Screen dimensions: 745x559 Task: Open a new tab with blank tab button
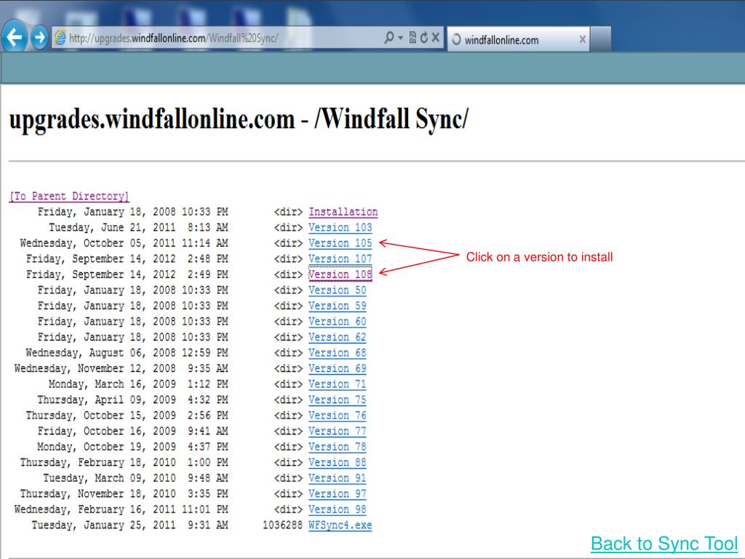[x=600, y=39]
